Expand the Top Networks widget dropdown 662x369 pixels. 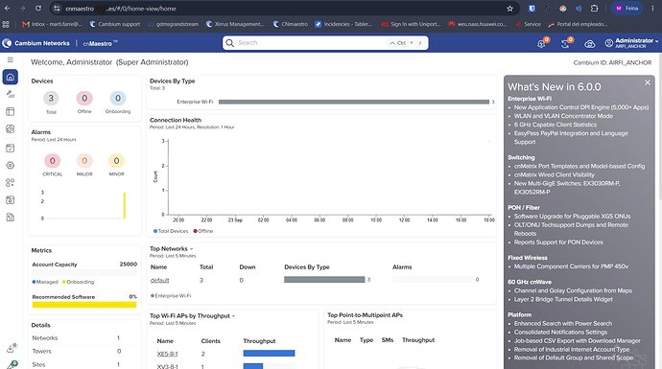tap(191, 249)
